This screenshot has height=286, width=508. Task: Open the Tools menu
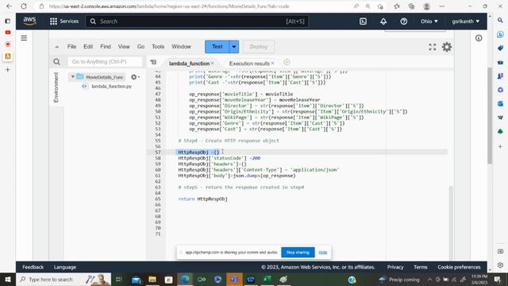158,47
